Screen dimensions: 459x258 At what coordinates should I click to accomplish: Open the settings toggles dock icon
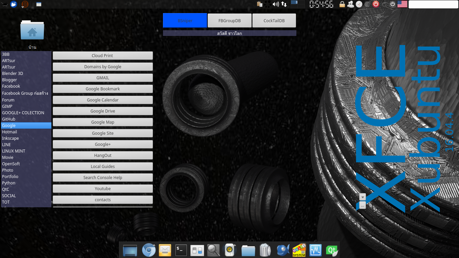[x=197, y=250]
